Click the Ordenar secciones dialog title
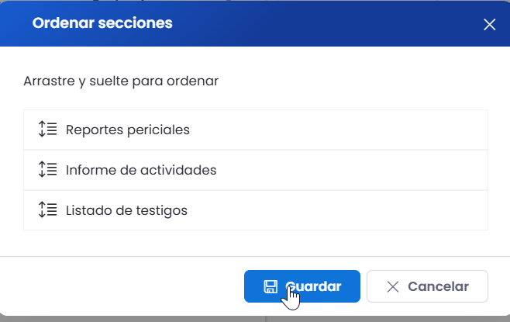The height and width of the screenshot is (322, 510). pos(102,23)
